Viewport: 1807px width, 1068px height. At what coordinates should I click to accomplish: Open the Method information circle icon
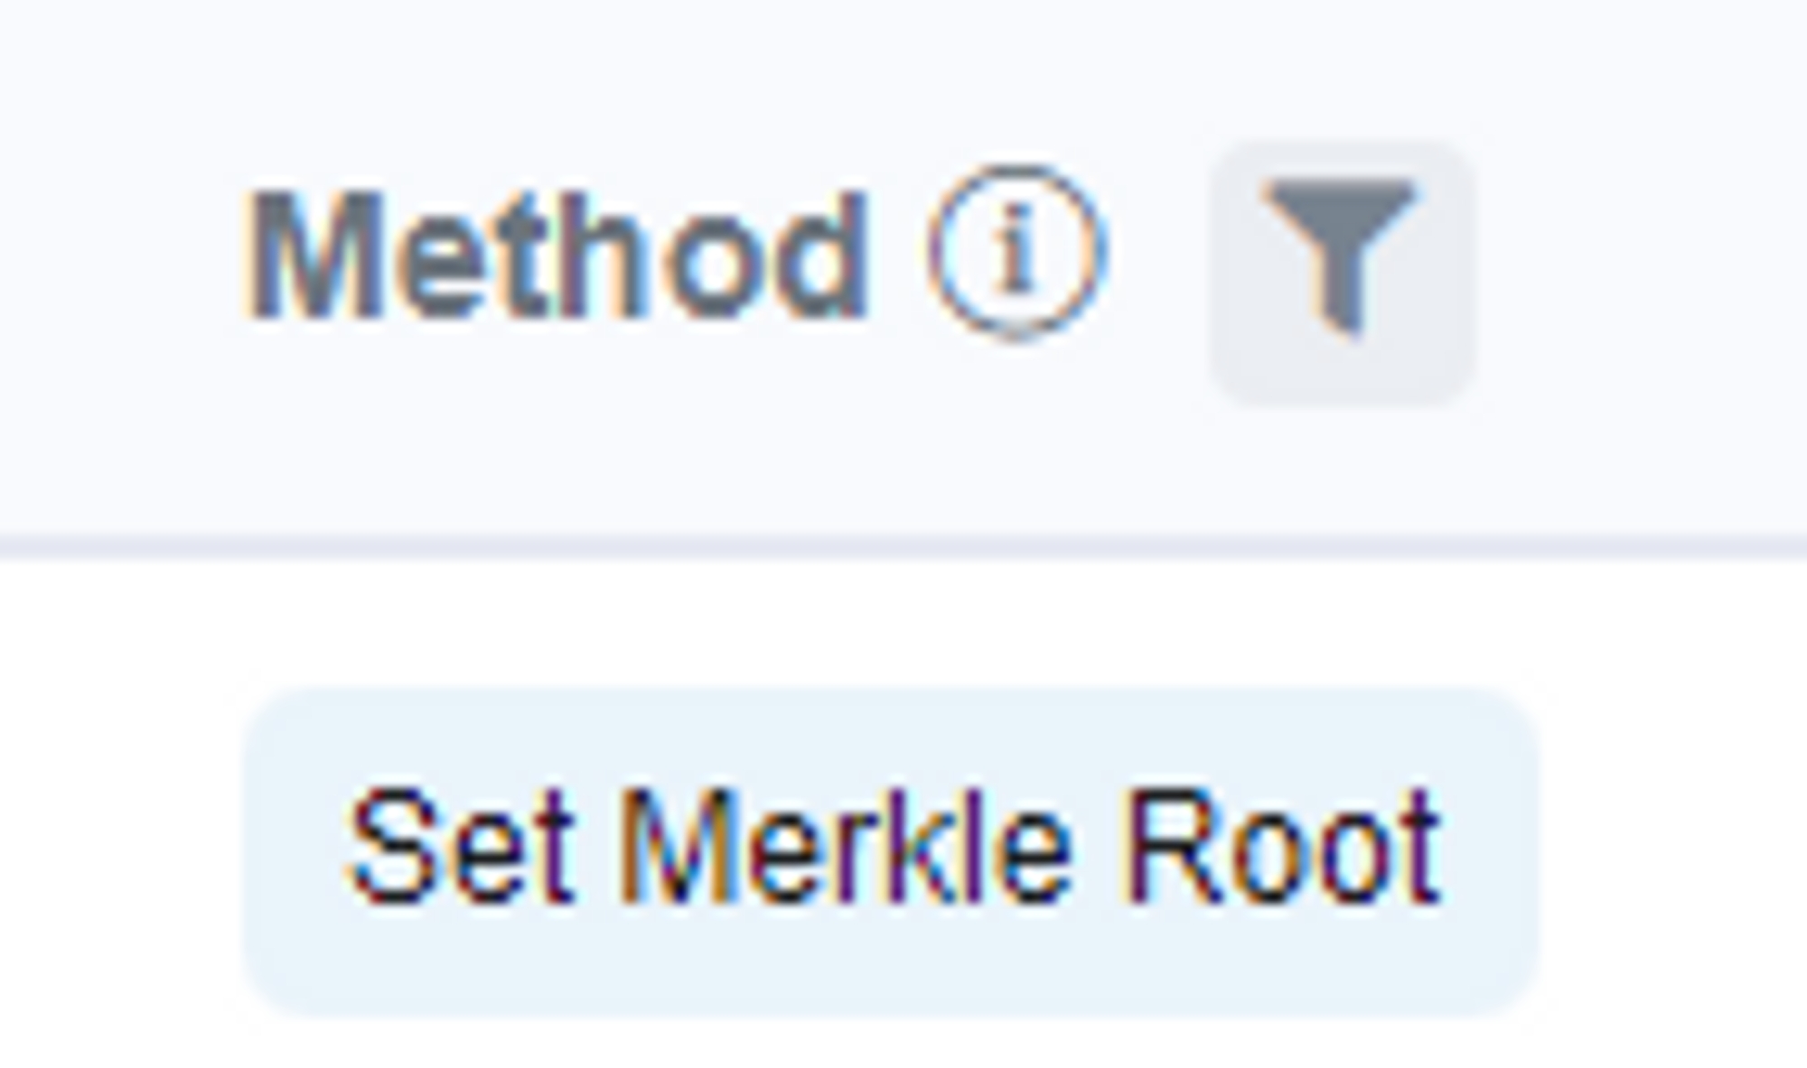click(1016, 252)
